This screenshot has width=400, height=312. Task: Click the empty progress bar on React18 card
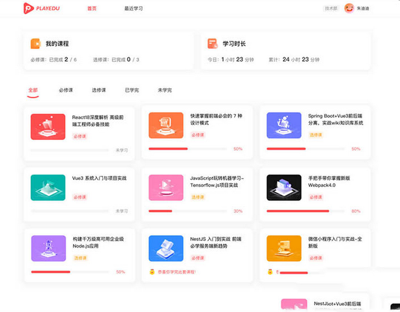pyautogui.click(x=70, y=150)
